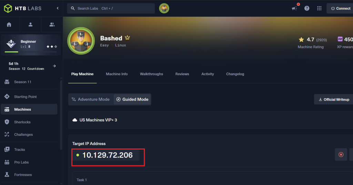Click the Target IP Address label
The image size is (353, 185).
89,144
